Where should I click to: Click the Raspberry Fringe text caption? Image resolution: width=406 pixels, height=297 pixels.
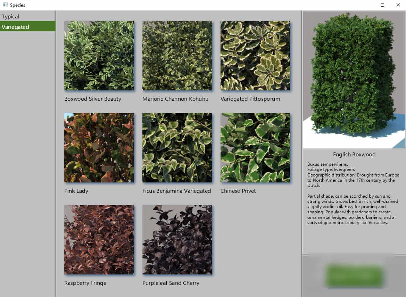click(85, 283)
